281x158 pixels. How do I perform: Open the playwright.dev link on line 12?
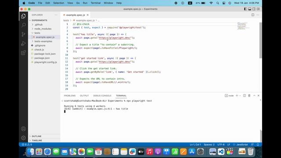point(115,61)
